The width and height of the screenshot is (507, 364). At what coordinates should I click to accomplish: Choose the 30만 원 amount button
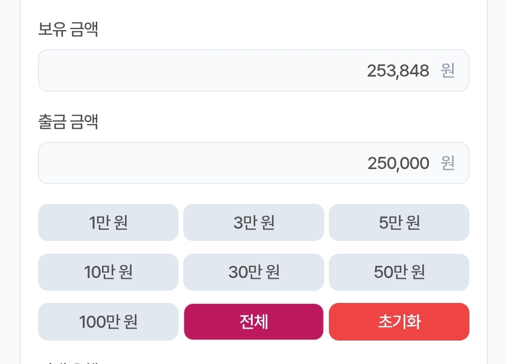[x=254, y=272]
